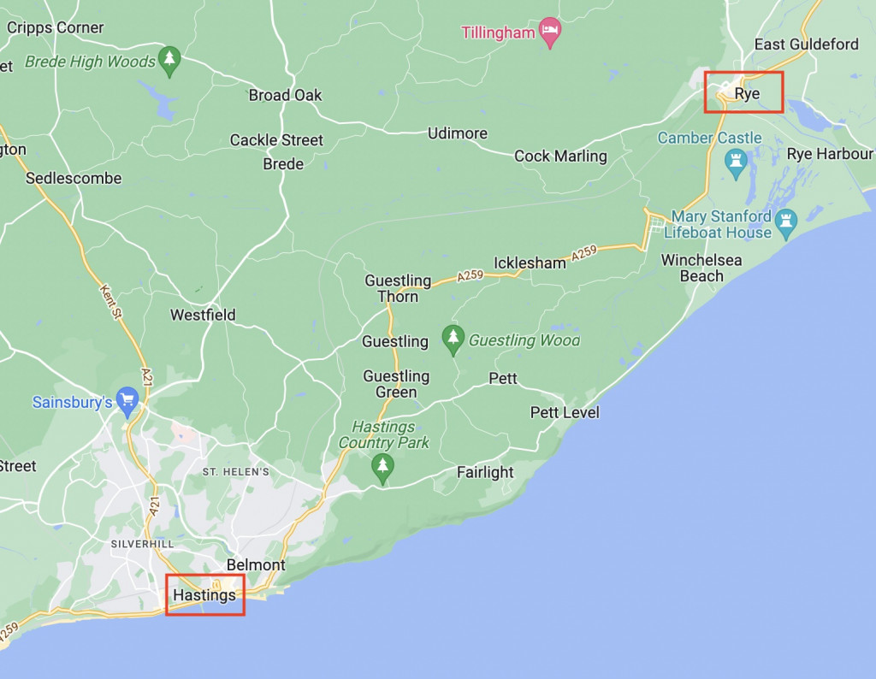This screenshot has height=679, width=876.
Task: Select the Udimore village label
Action: pos(458,133)
